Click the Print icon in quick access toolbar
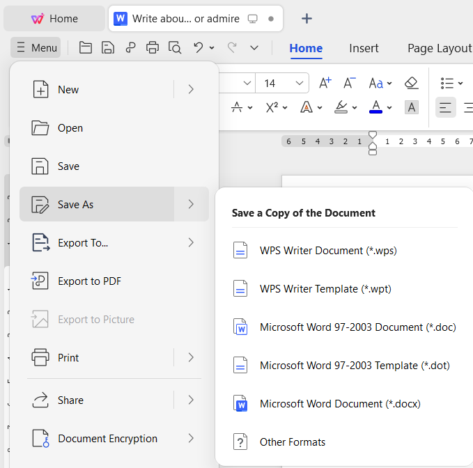This screenshot has height=468, width=473. point(153,47)
